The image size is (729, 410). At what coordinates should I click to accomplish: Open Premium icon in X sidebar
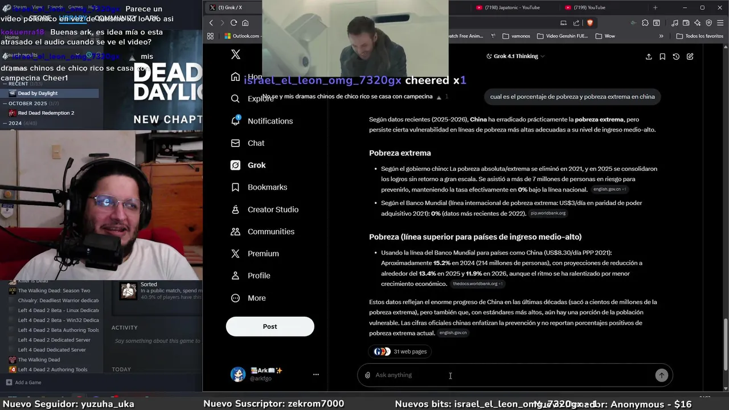click(x=235, y=253)
